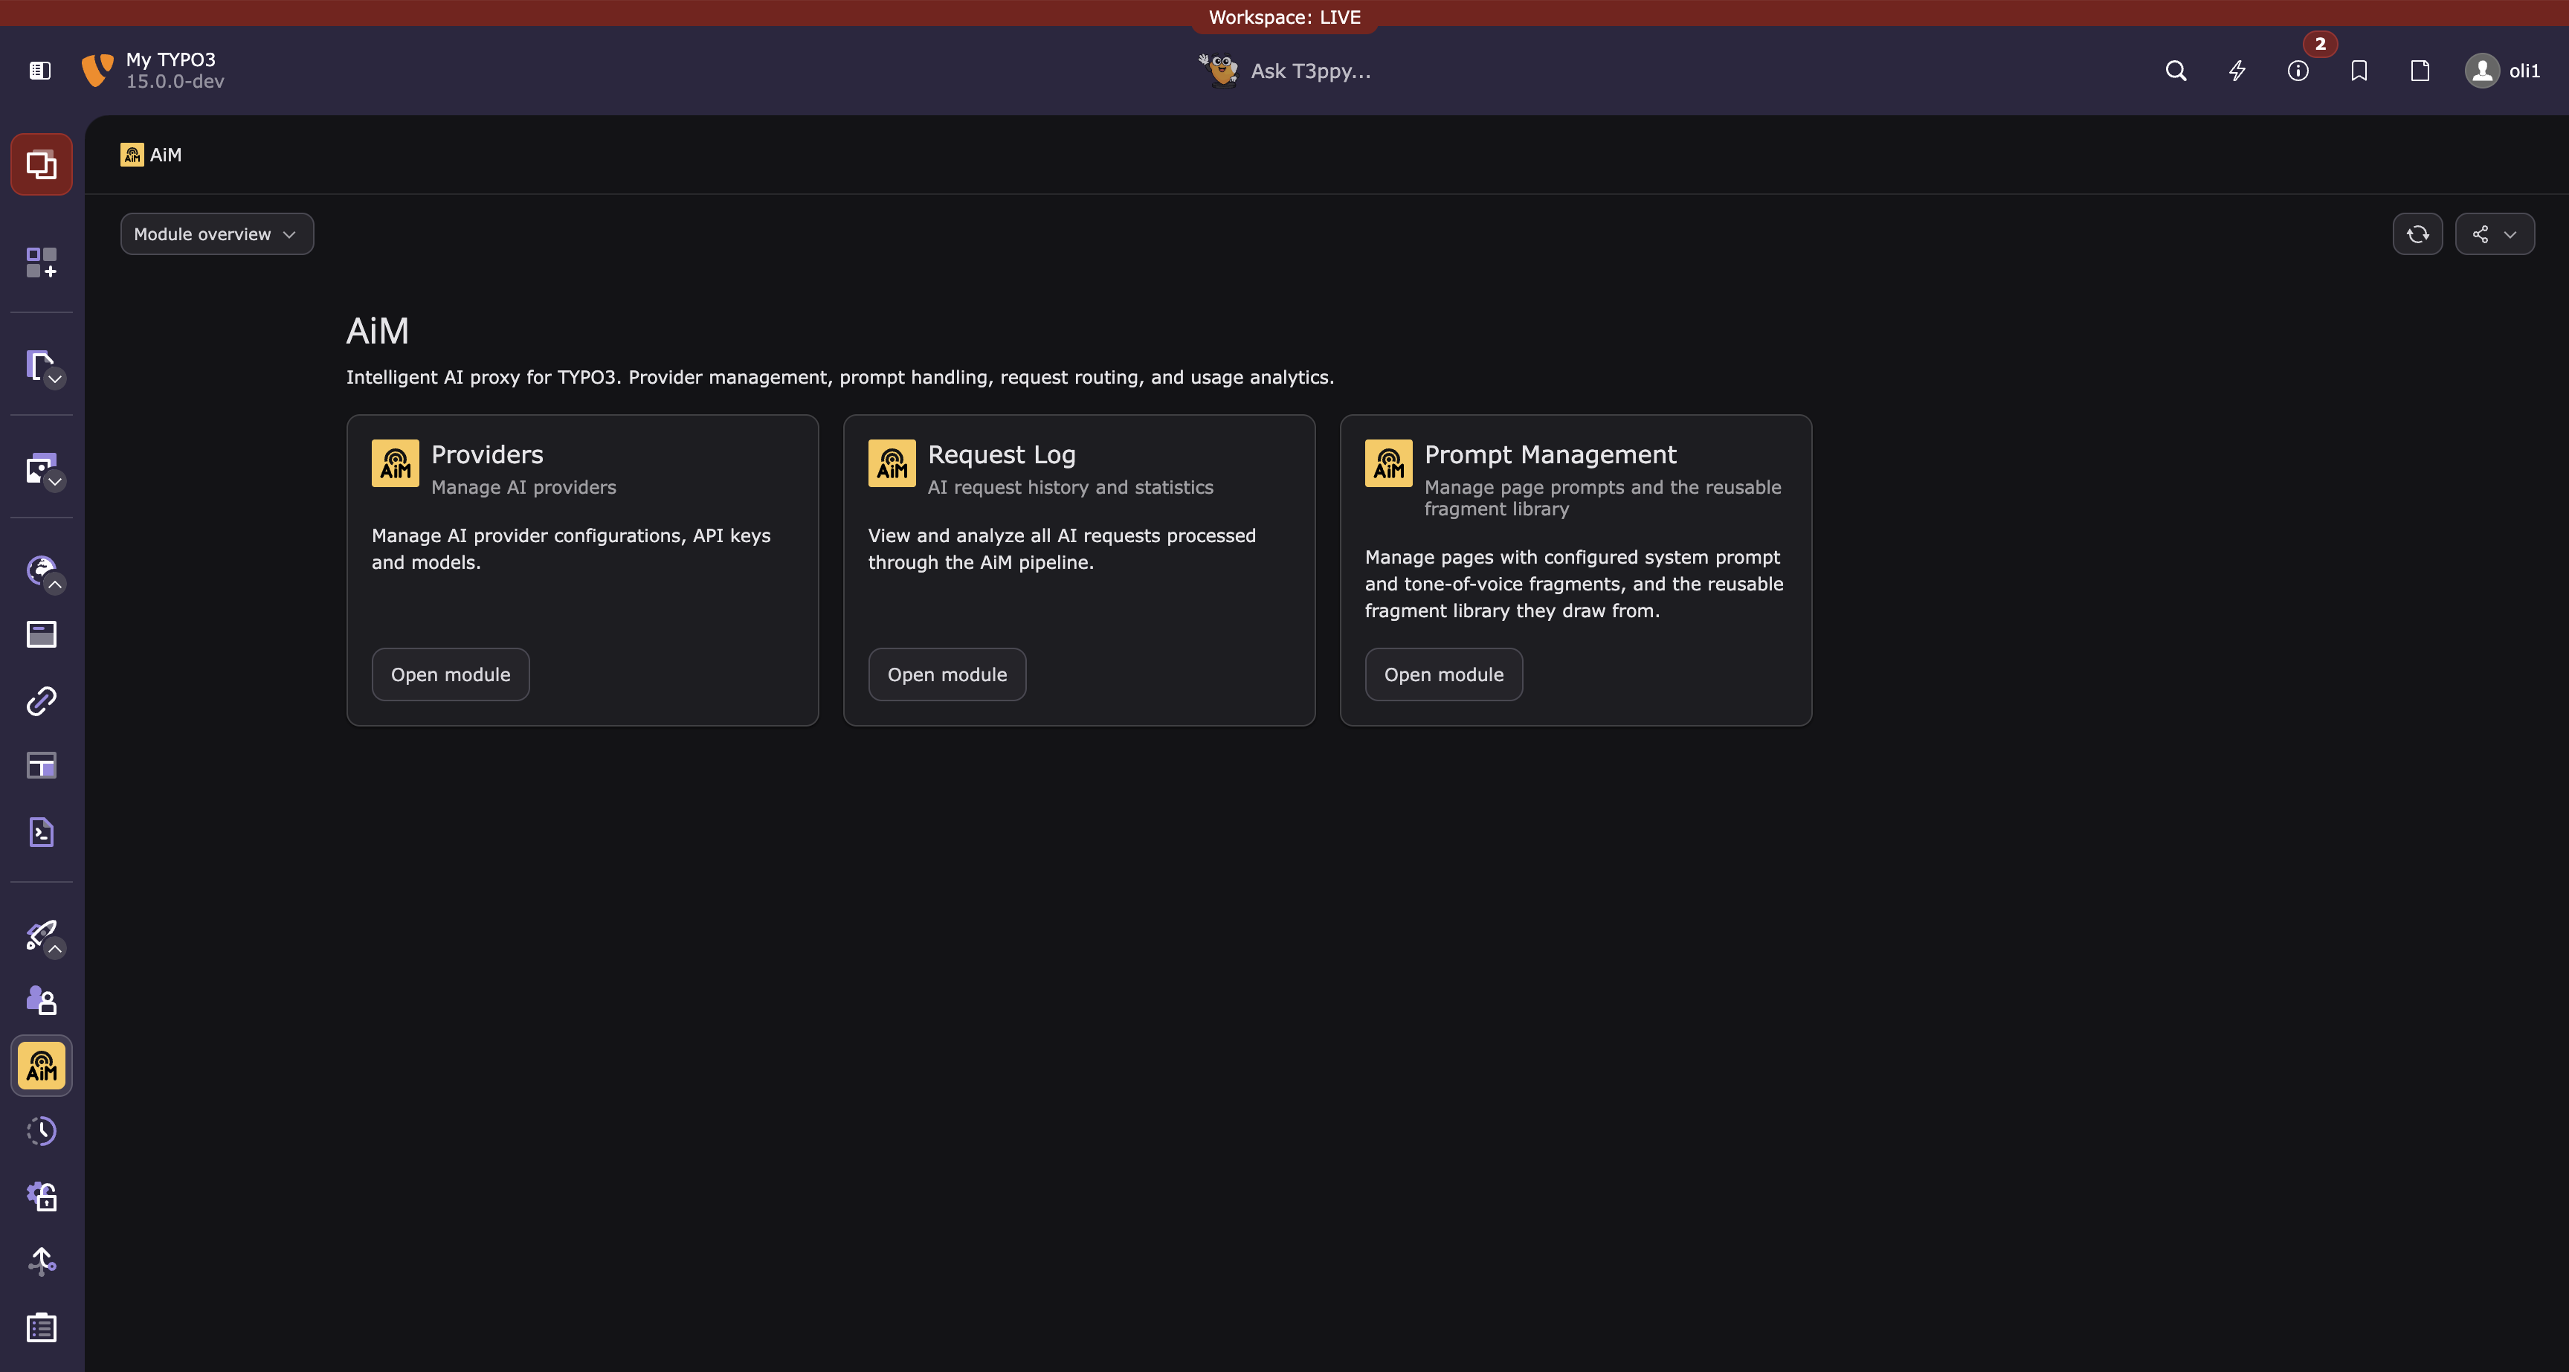The width and height of the screenshot is (2569, 1372).
Task: Click the small AiM icon in the header
Action: point(132,155)
